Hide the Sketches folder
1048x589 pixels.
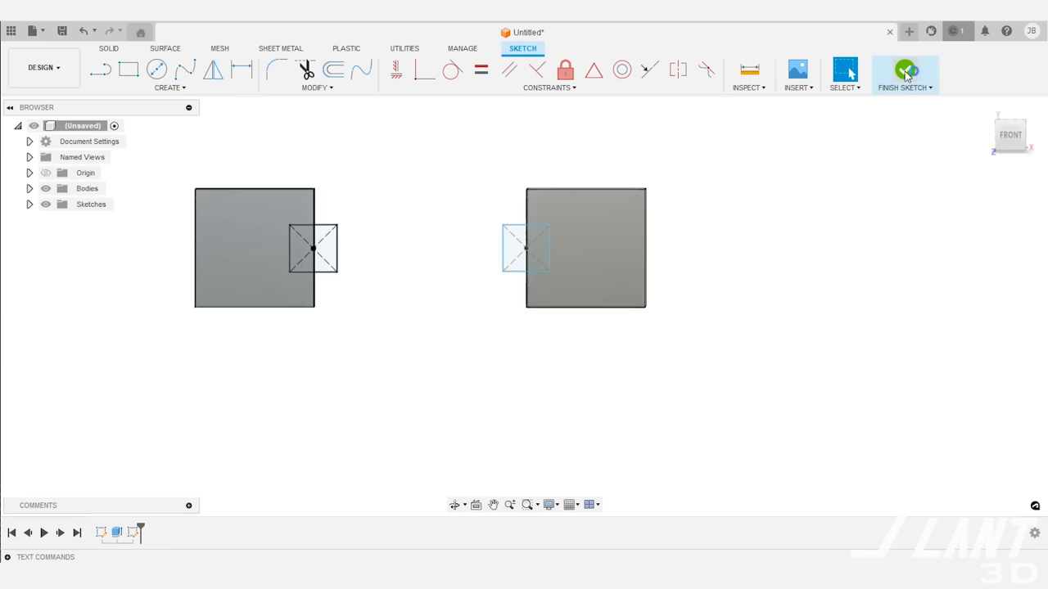click(46, 204)
